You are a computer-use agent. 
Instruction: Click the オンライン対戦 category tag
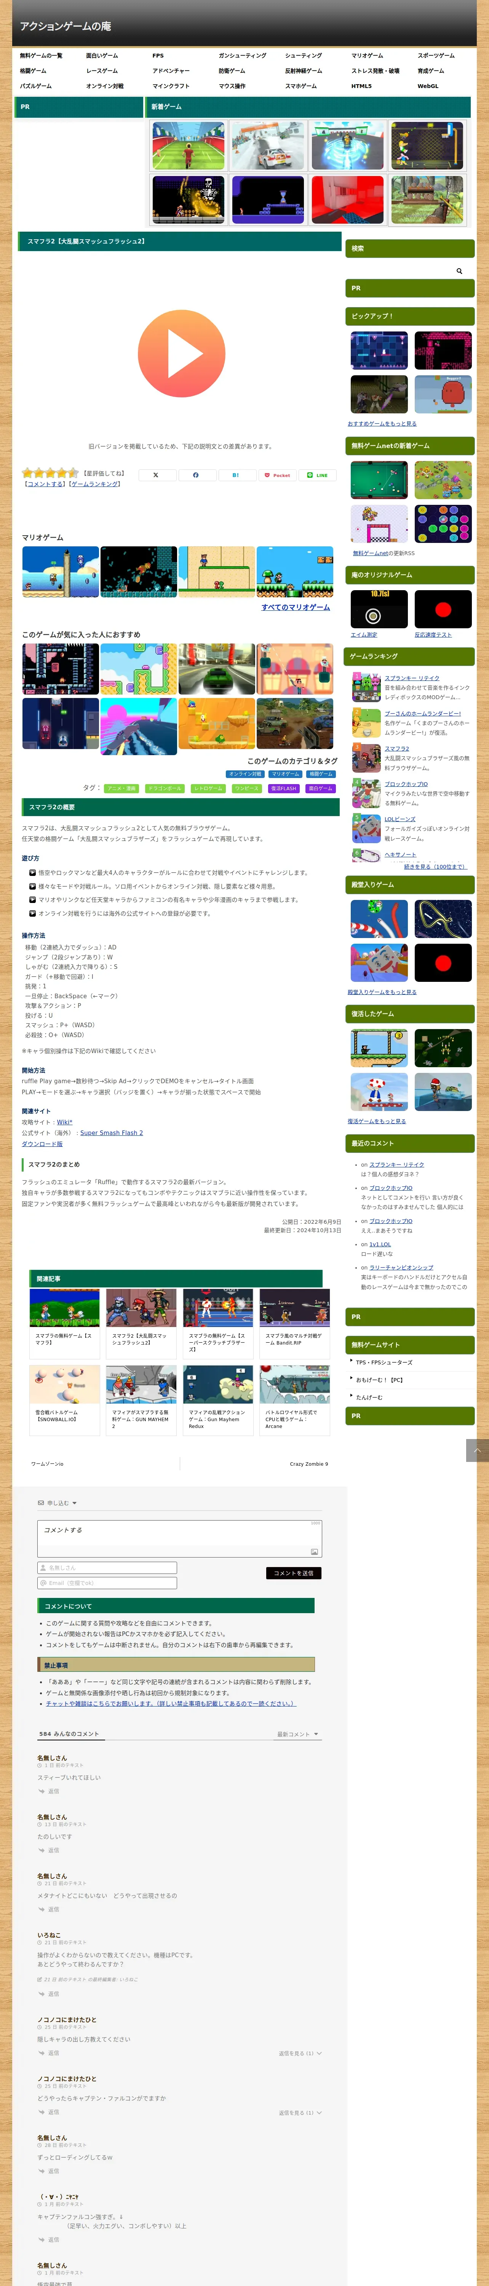[245, 774]
